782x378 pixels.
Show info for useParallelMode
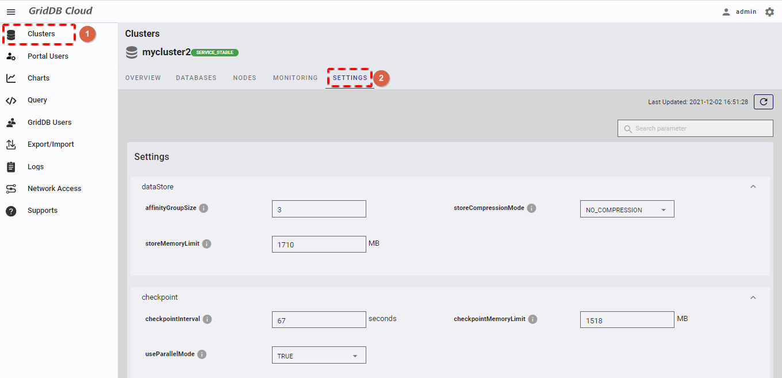coord(202,355)
